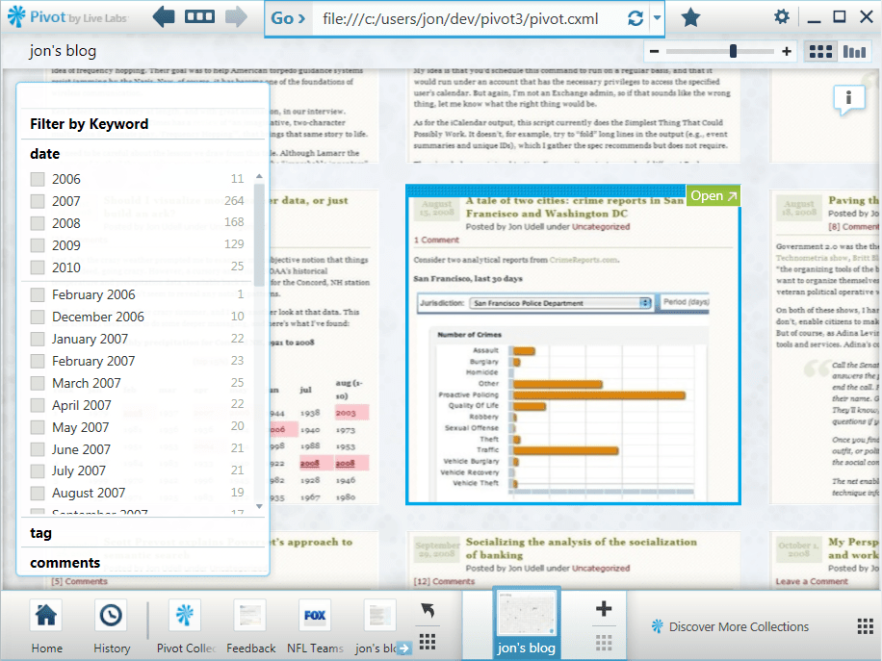Image resolution: width=882 pixels, height=661 pixels.
Task: Open the [12] Comments link
Action: point(444,581)
